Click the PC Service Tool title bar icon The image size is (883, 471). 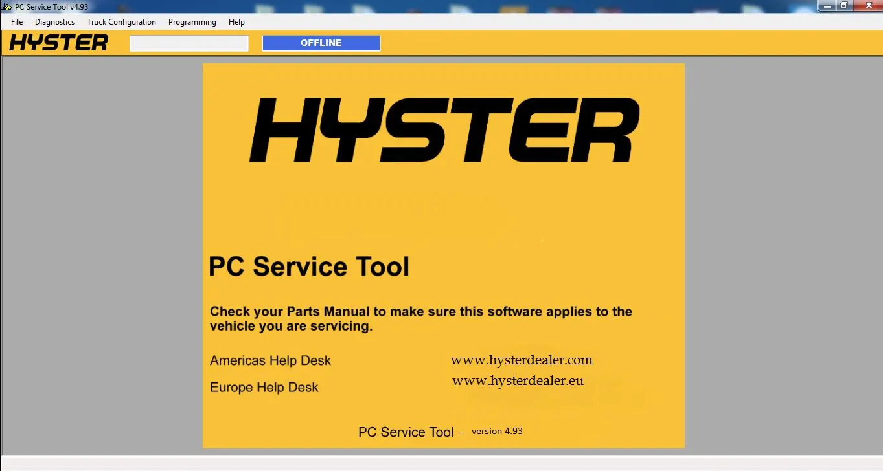pyautogui.click(x=7, y=6)
